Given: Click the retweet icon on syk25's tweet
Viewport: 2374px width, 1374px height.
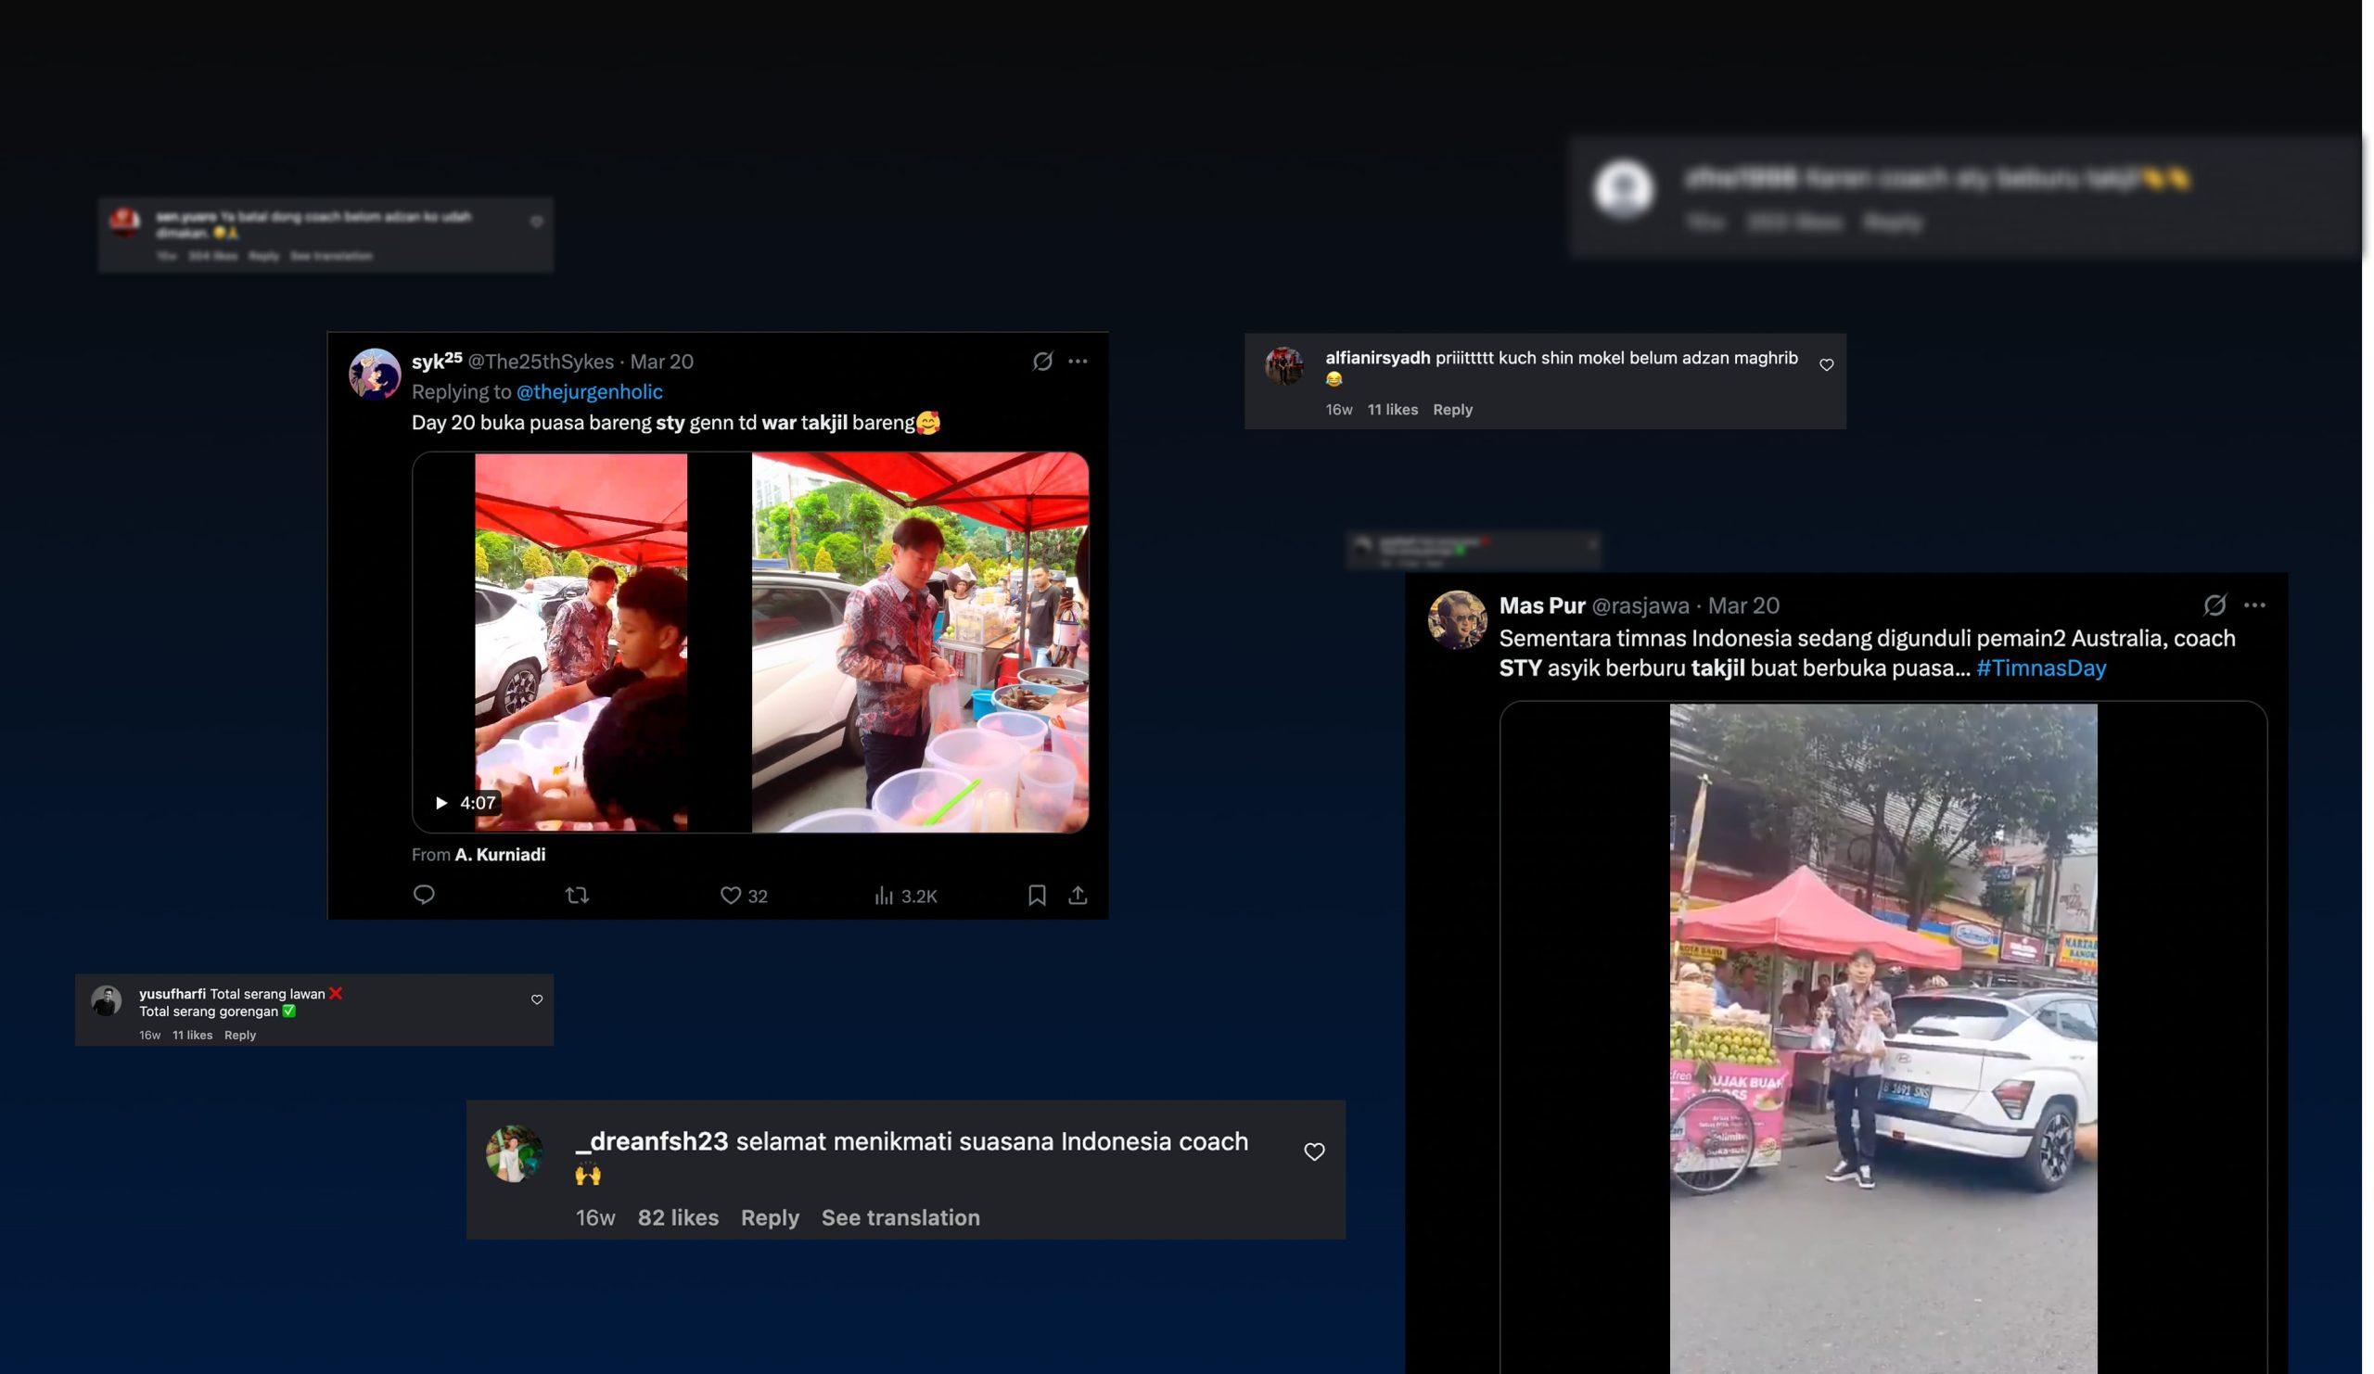Looking at the screenshot, I should point(578,895).
